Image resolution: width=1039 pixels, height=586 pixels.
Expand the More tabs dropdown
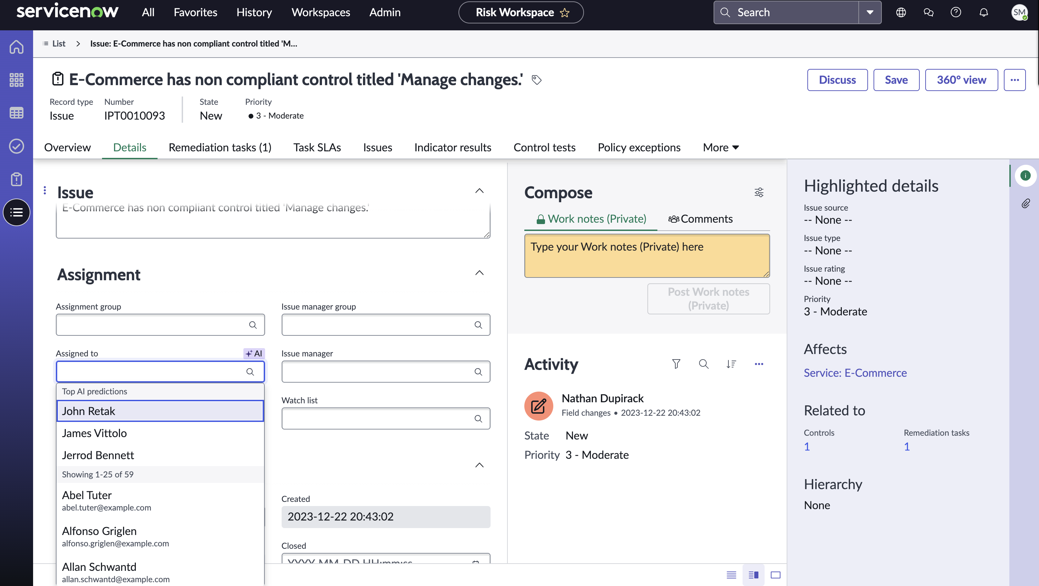pyautogui.click(x=721, y=148)
